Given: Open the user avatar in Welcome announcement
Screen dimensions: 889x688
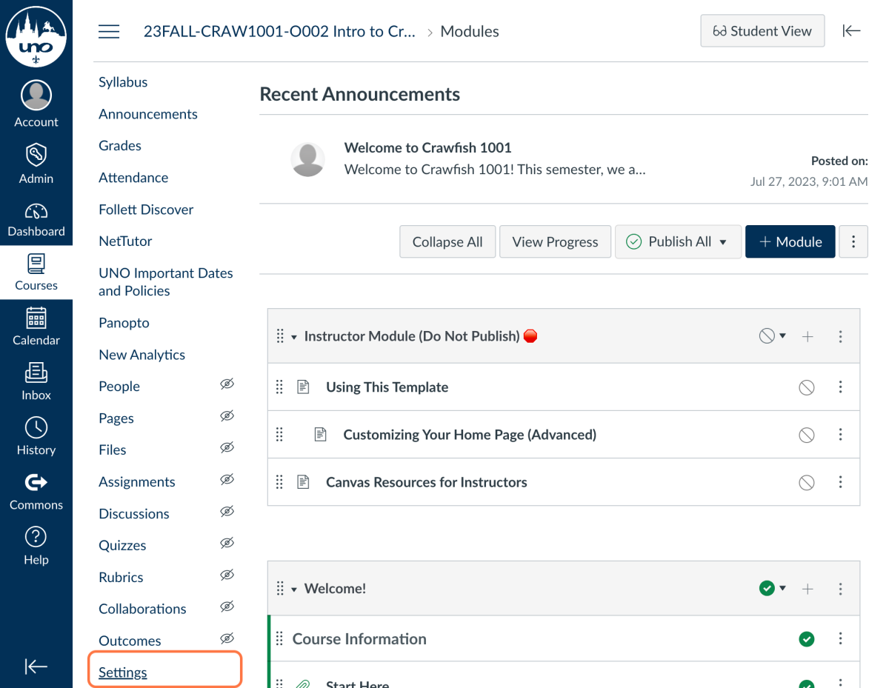Looking at the screenshot, I should click(307, 159).
